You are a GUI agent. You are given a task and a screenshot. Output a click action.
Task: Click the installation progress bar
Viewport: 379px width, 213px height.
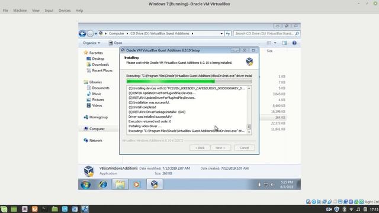(x=189, y=82)
